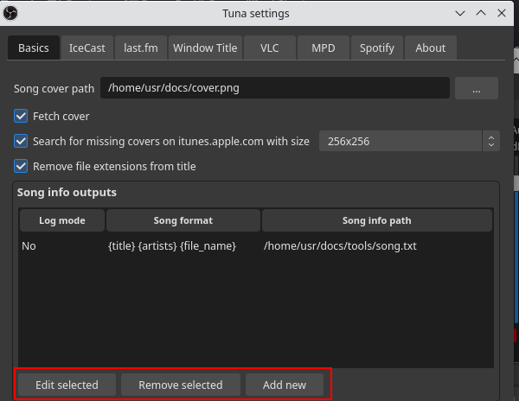Click the downward chevron in title bar
The width and height of the screenshot is (519, 401).
point(460,13)
